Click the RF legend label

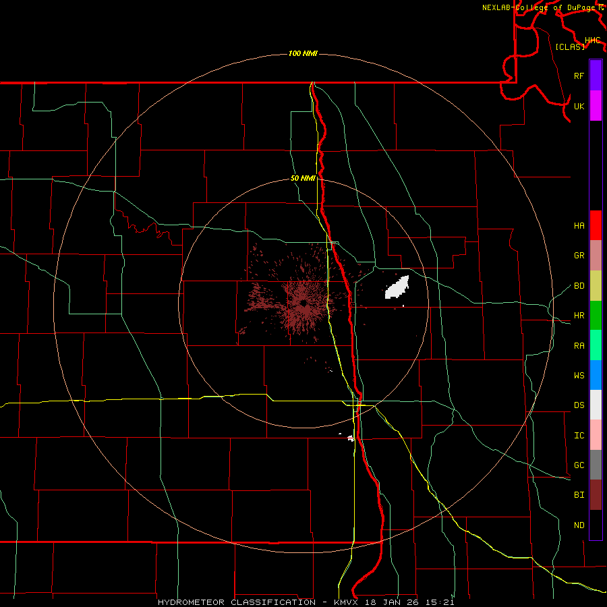[579, 76]
